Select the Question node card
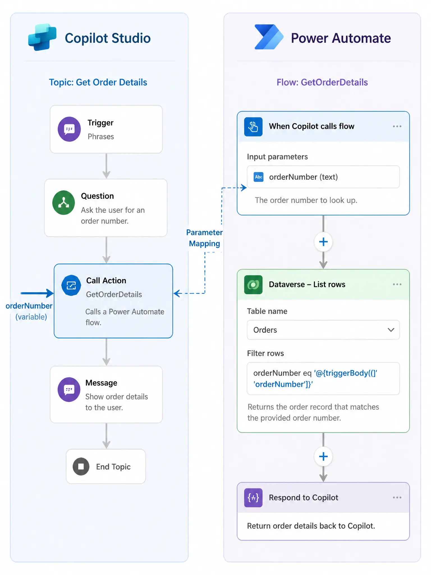Viewport: 431px width, 575px height. 106,208
